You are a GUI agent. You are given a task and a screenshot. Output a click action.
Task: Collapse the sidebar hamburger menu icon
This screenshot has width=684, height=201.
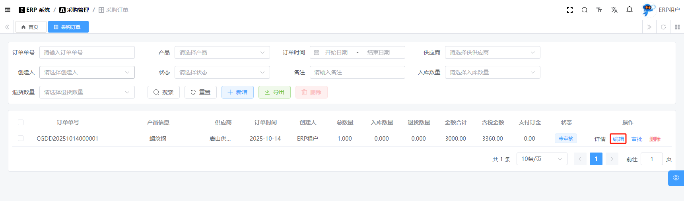click(x=8, y=10)
